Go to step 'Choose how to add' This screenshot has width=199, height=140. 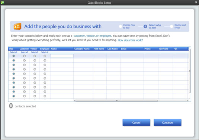tap(127, 26)
